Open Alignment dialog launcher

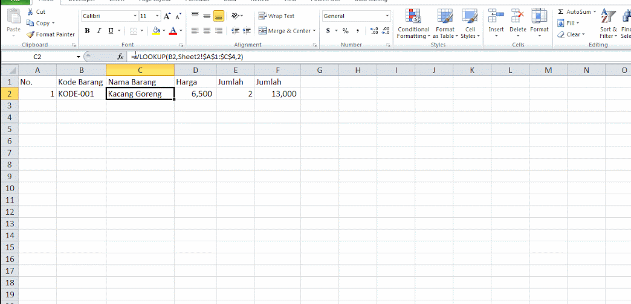(315, 45)
